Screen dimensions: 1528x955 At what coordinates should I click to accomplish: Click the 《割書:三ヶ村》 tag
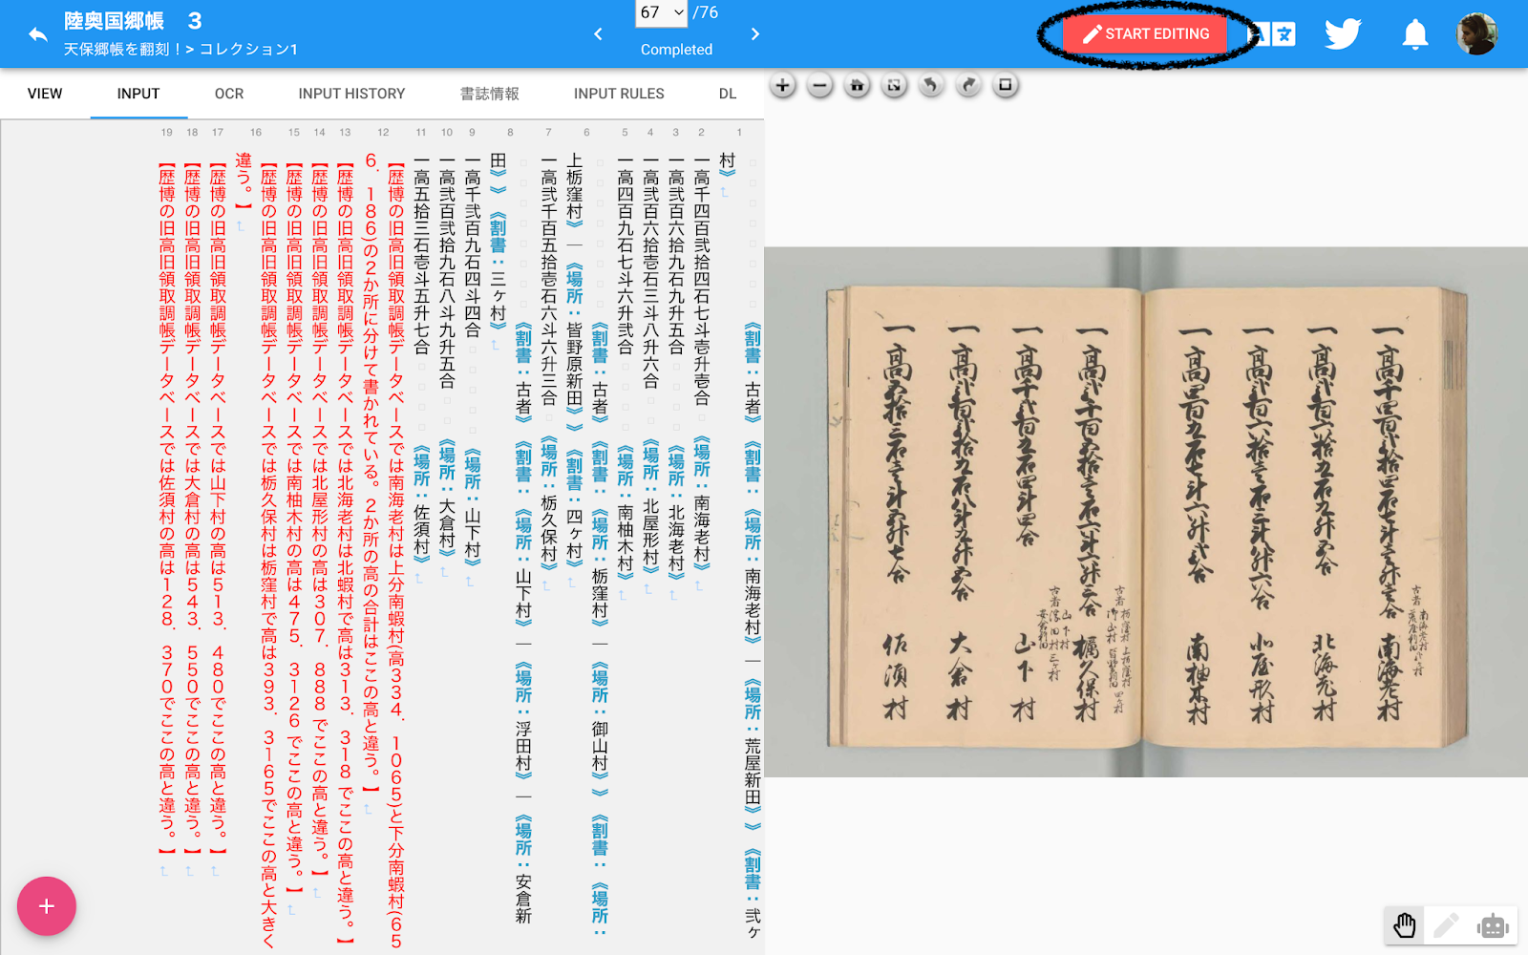click(498, 272)
